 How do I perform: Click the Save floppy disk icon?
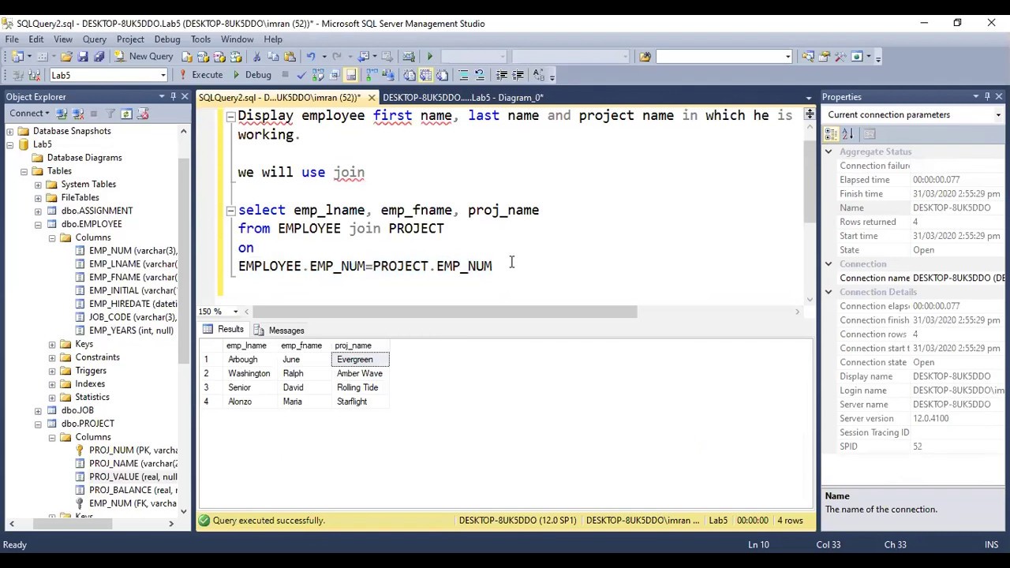[83, 57]
